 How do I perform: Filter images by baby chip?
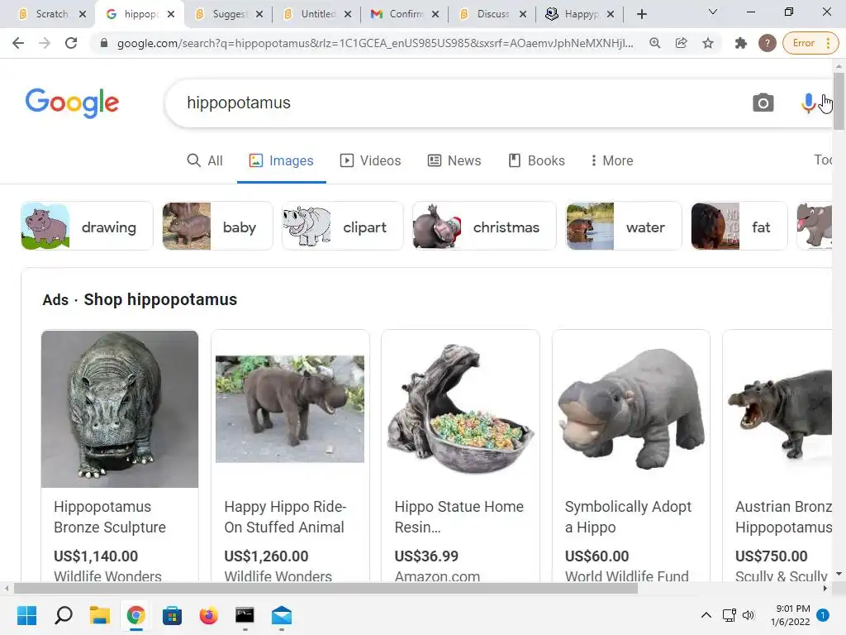[x=217, y=227]
